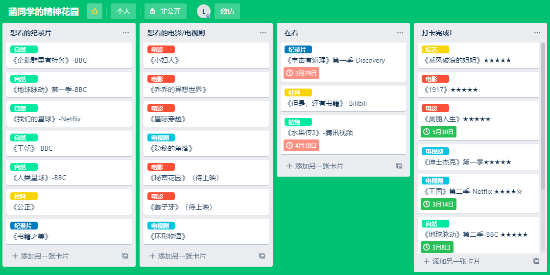The height and width of the screenshot is (275, 550).
Task: Click green 自然 label on 《企鹅群里有特务》 card
Action: tap(24, 49)
